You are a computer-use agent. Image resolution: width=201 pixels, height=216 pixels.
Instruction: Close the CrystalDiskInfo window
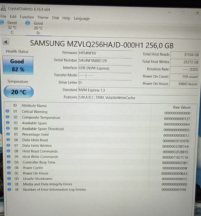tap(198, 13)
